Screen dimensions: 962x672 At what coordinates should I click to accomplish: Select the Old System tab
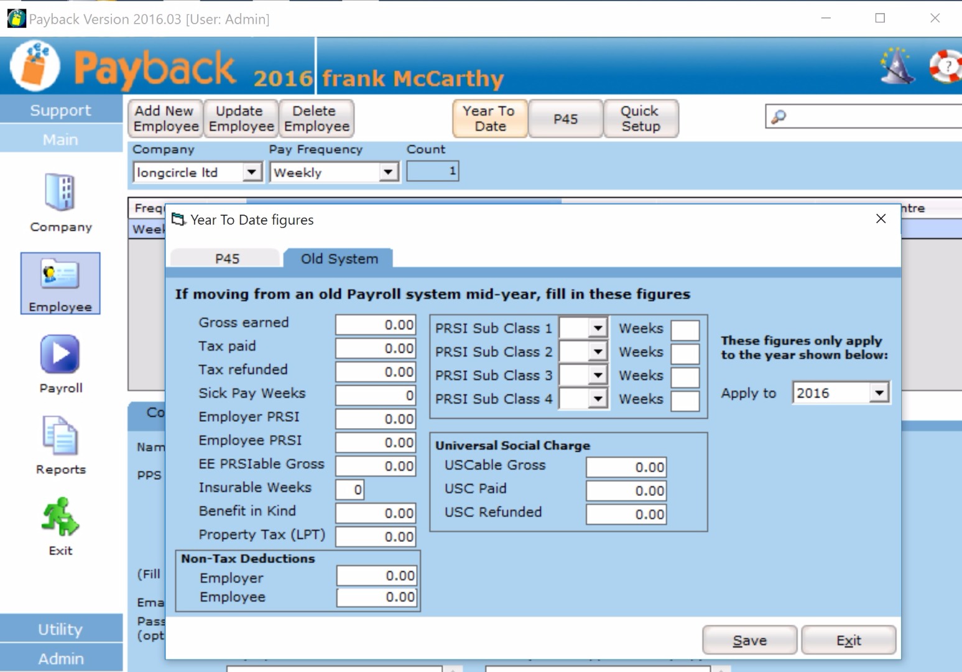point(339,259)
